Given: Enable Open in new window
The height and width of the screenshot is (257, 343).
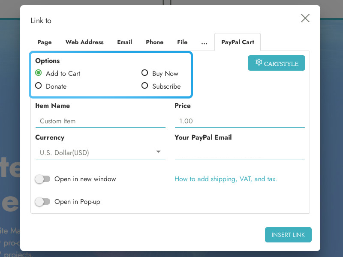Looking at the screenshot, I should [42, 179].
